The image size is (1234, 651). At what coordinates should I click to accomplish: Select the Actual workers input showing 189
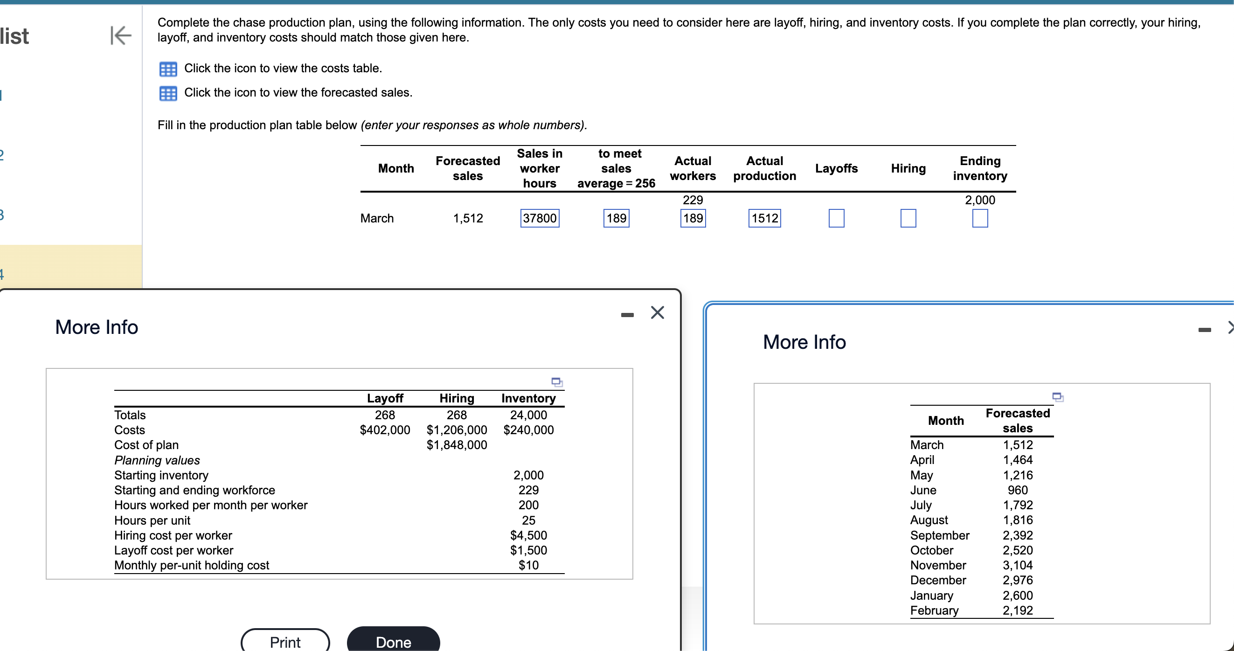(x=692, y=218)
